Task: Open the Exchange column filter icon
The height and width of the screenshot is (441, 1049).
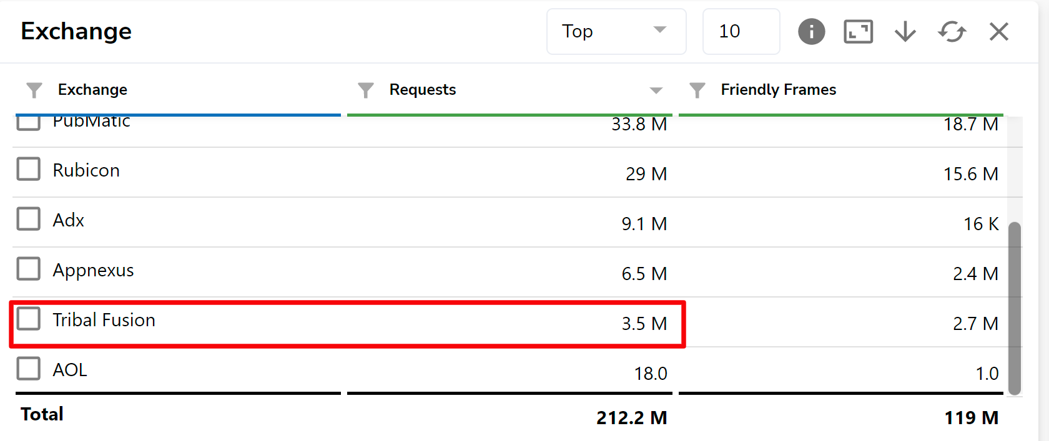Action: click(34, 90)
